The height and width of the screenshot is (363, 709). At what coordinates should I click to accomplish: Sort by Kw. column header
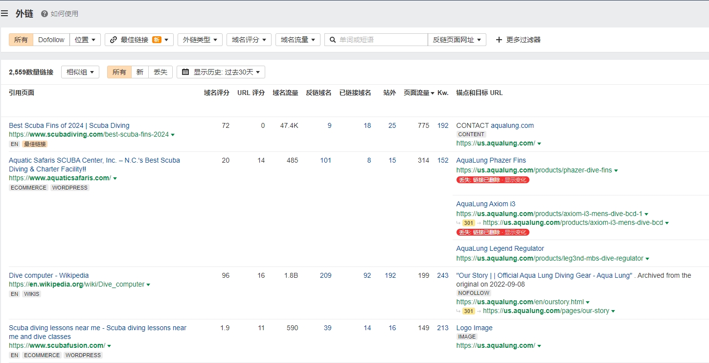443,93
